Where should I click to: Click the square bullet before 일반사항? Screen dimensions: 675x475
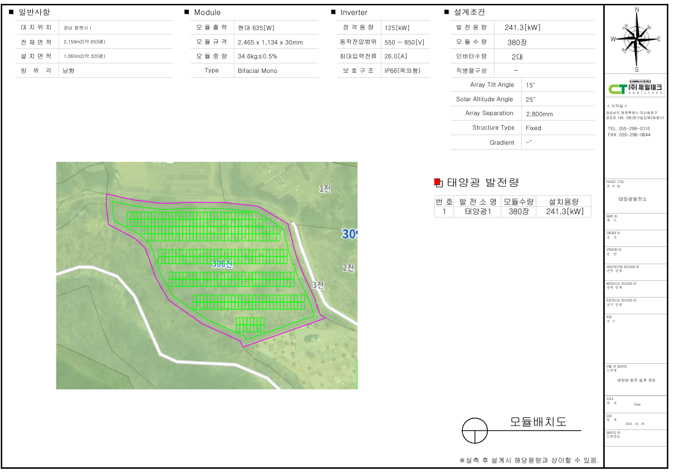(11, 12)
